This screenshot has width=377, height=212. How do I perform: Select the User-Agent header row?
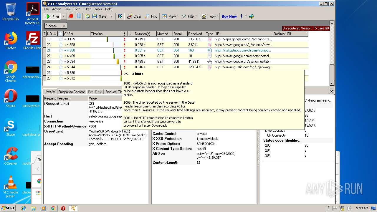(96, 135)
